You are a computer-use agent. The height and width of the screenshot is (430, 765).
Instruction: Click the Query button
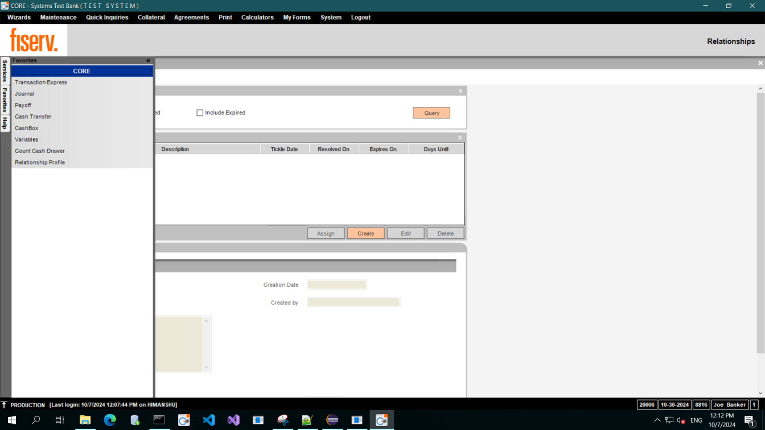[431, 113]
